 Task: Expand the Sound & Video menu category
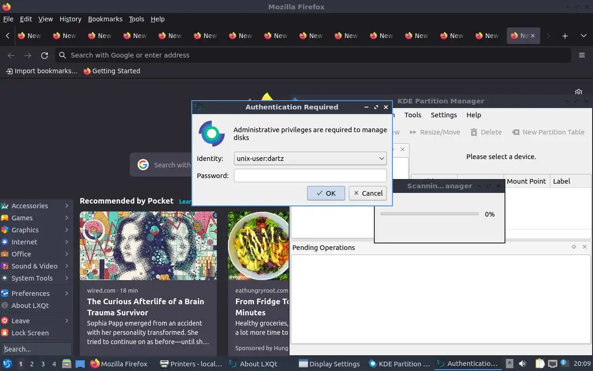tap(36, 266)
